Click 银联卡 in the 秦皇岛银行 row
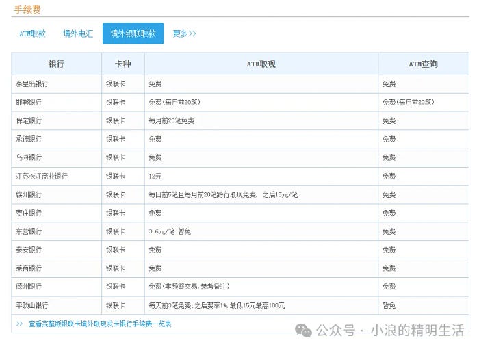The width and height of the screenshot is (479, 349). [x=116, y=83]
